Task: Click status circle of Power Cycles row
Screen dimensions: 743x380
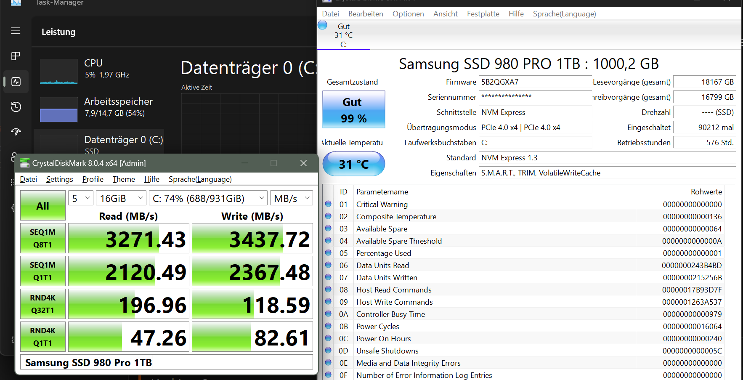Action: click(329, 326)
